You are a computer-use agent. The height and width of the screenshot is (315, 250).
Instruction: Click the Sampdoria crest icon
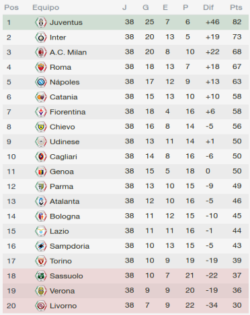(41, 246)
